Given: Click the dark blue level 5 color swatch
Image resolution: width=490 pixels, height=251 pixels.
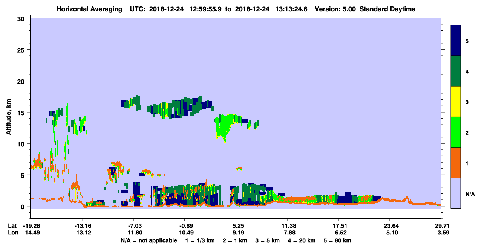Looking at the screenshot, I should tap(456, 41).
